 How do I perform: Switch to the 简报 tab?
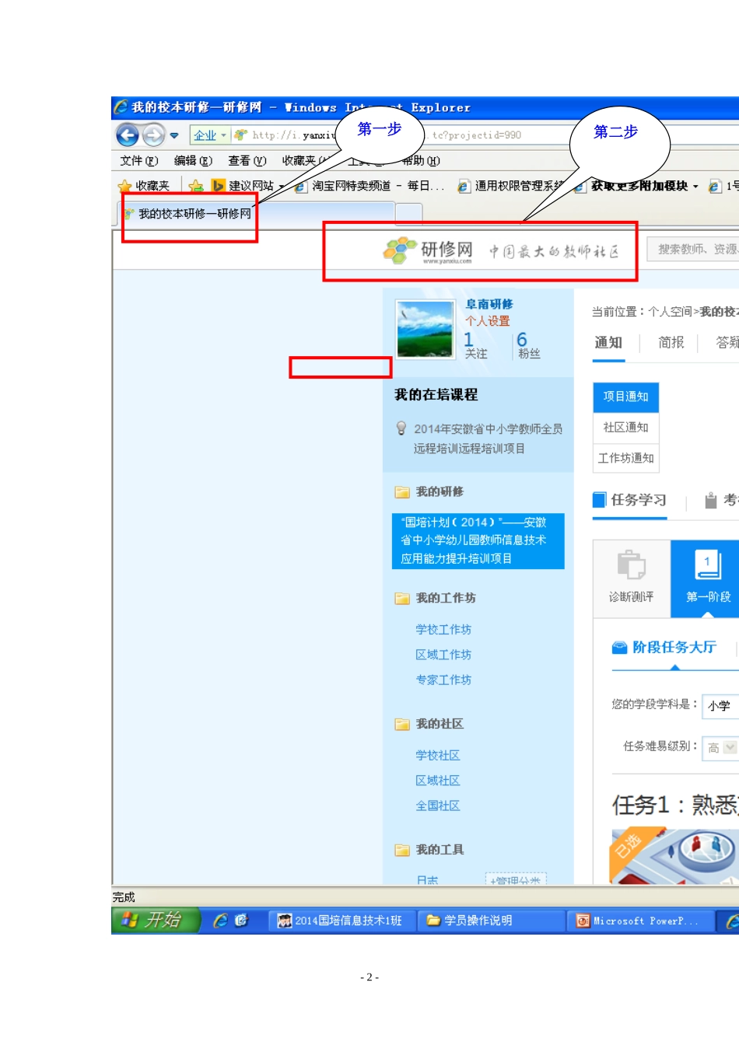click(x=671, y=343)
